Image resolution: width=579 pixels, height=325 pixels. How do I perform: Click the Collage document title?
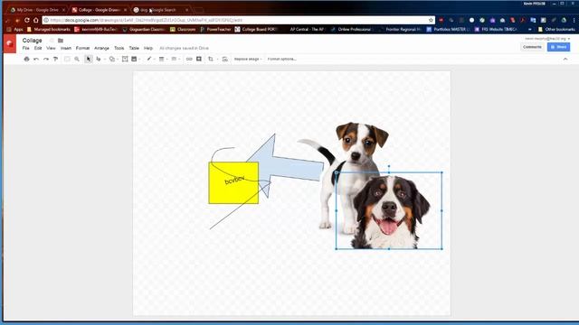click(33, 41)
